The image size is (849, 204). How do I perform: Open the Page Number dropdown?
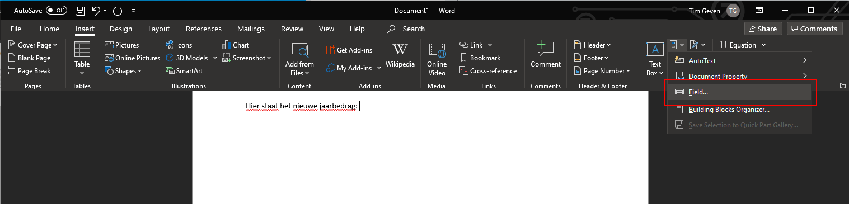click(602, 71)
